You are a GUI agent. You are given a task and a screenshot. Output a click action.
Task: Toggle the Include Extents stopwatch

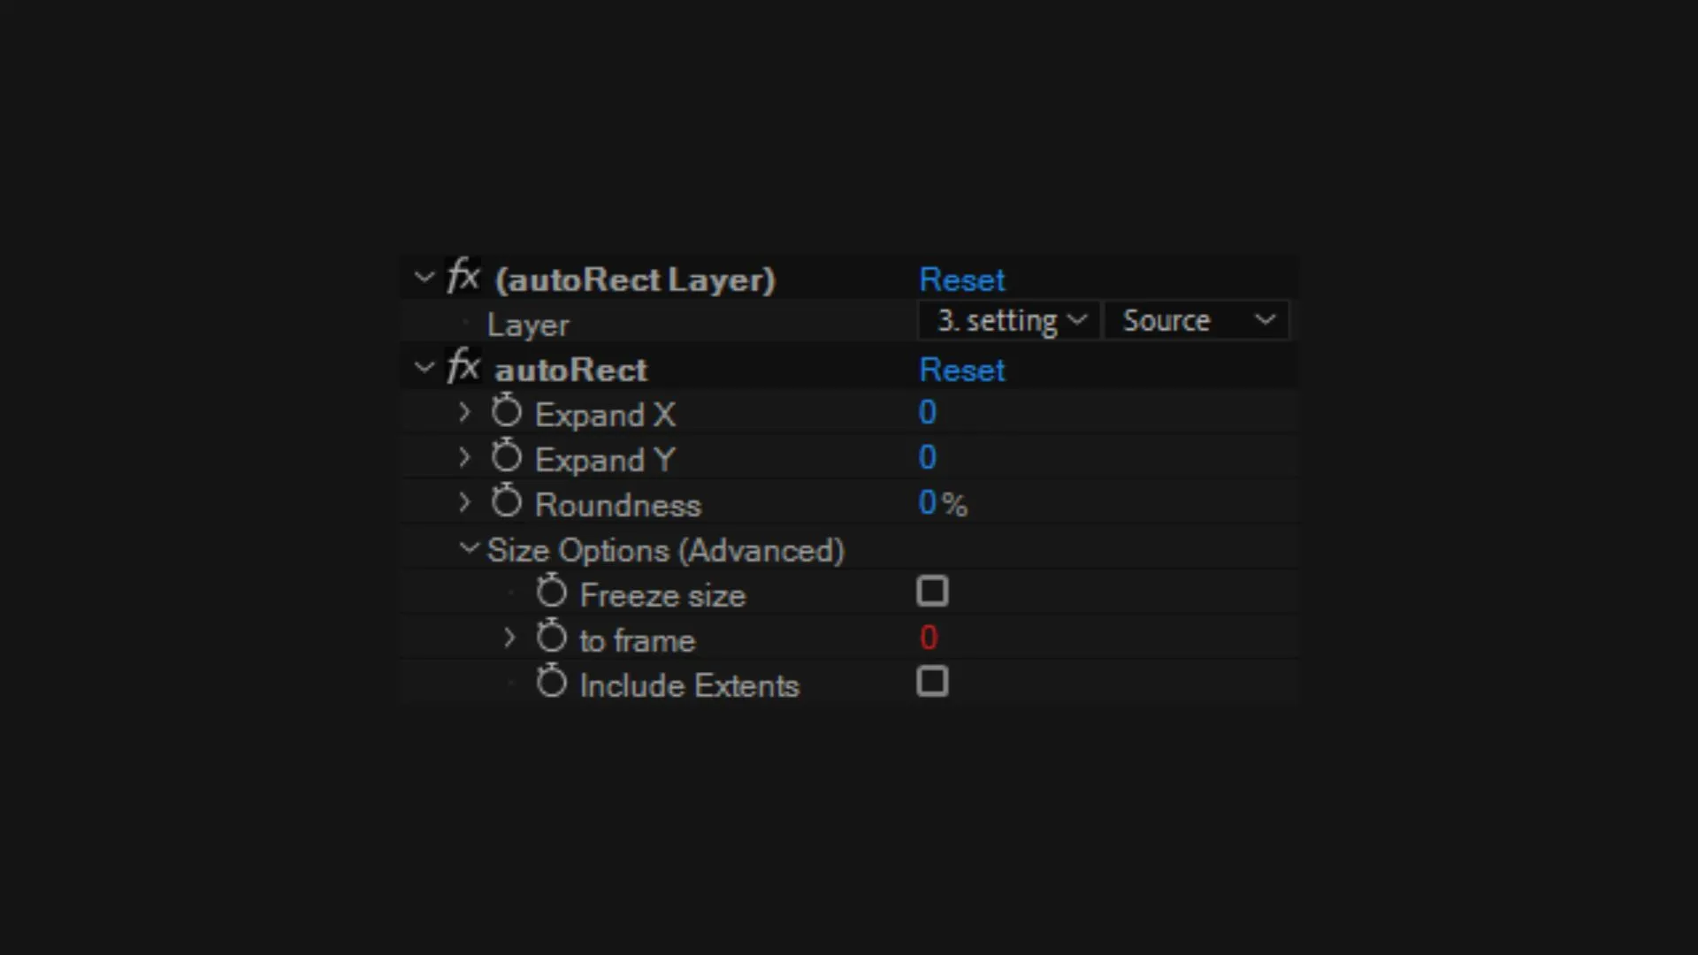click(x=551, y=683)
